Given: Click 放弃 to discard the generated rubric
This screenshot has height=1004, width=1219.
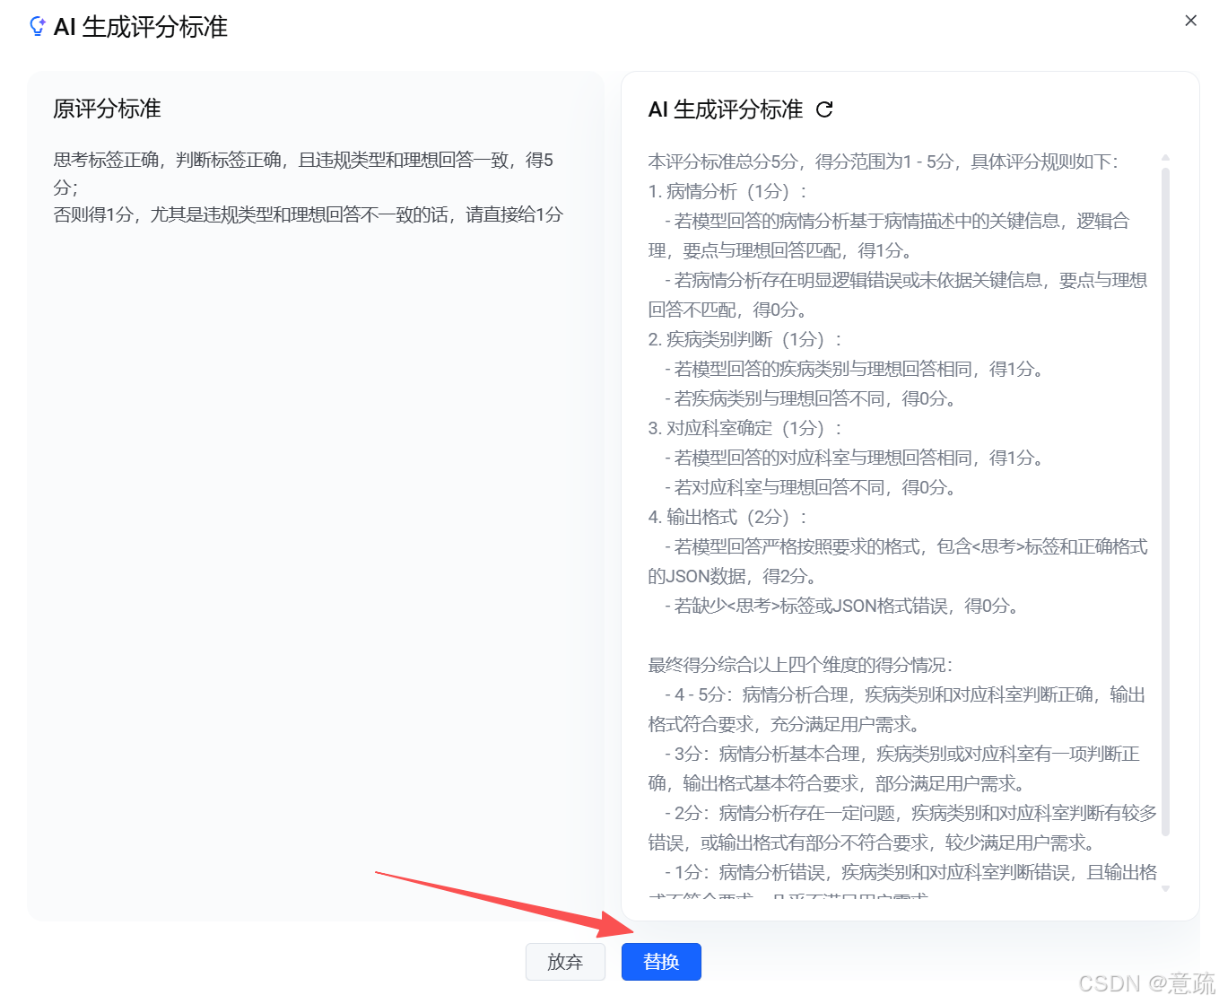Looking at the screenshot, I should 565,961.
